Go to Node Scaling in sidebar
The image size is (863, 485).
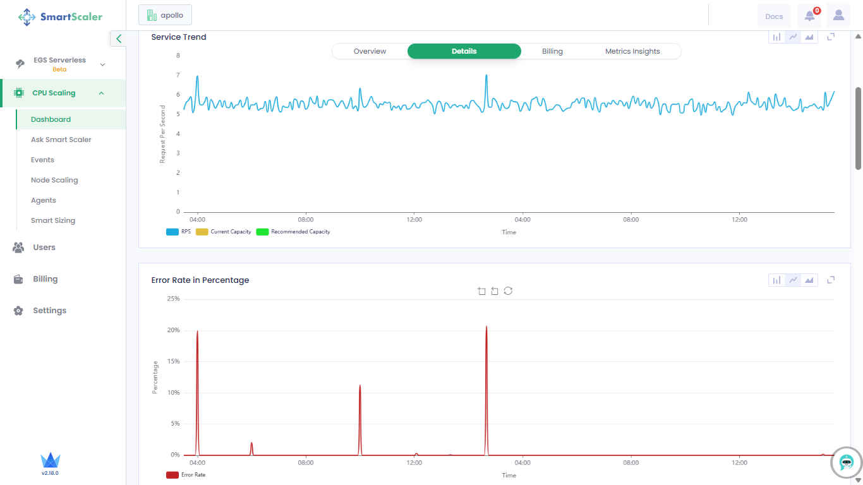click(54, 180)
